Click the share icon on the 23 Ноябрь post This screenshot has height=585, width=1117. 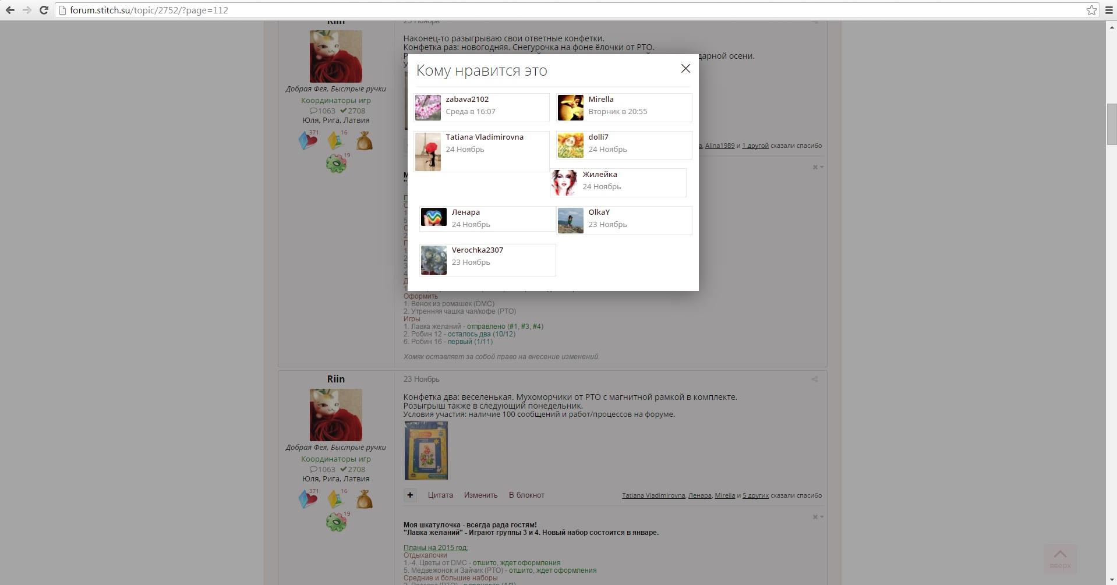[815, 380]
